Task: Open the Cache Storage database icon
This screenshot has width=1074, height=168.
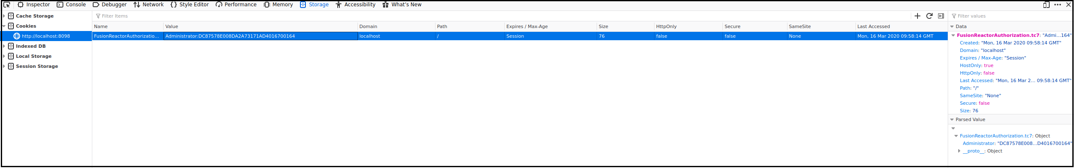Action: tap(11, 16)
